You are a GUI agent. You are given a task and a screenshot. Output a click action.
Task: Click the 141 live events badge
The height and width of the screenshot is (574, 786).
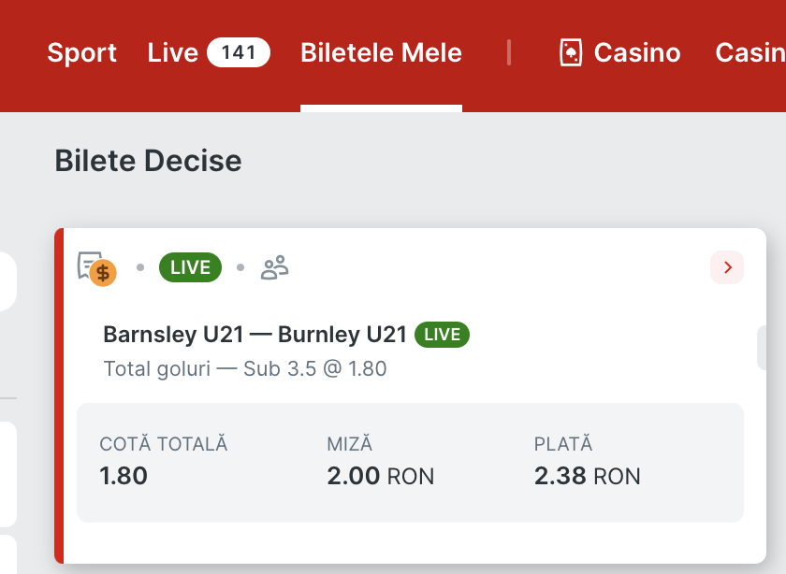click(x=239, y=52)
